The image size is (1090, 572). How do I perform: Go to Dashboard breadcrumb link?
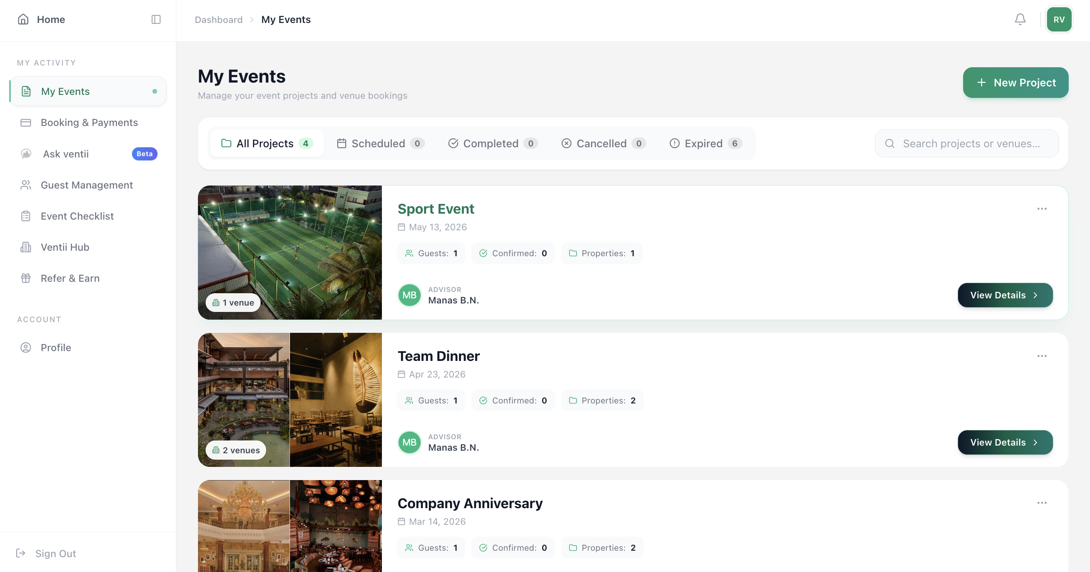[218, 20]
